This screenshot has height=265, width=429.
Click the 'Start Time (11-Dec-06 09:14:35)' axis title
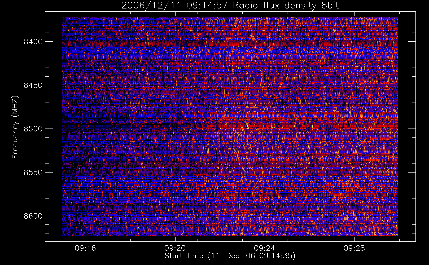coord(230,256)
